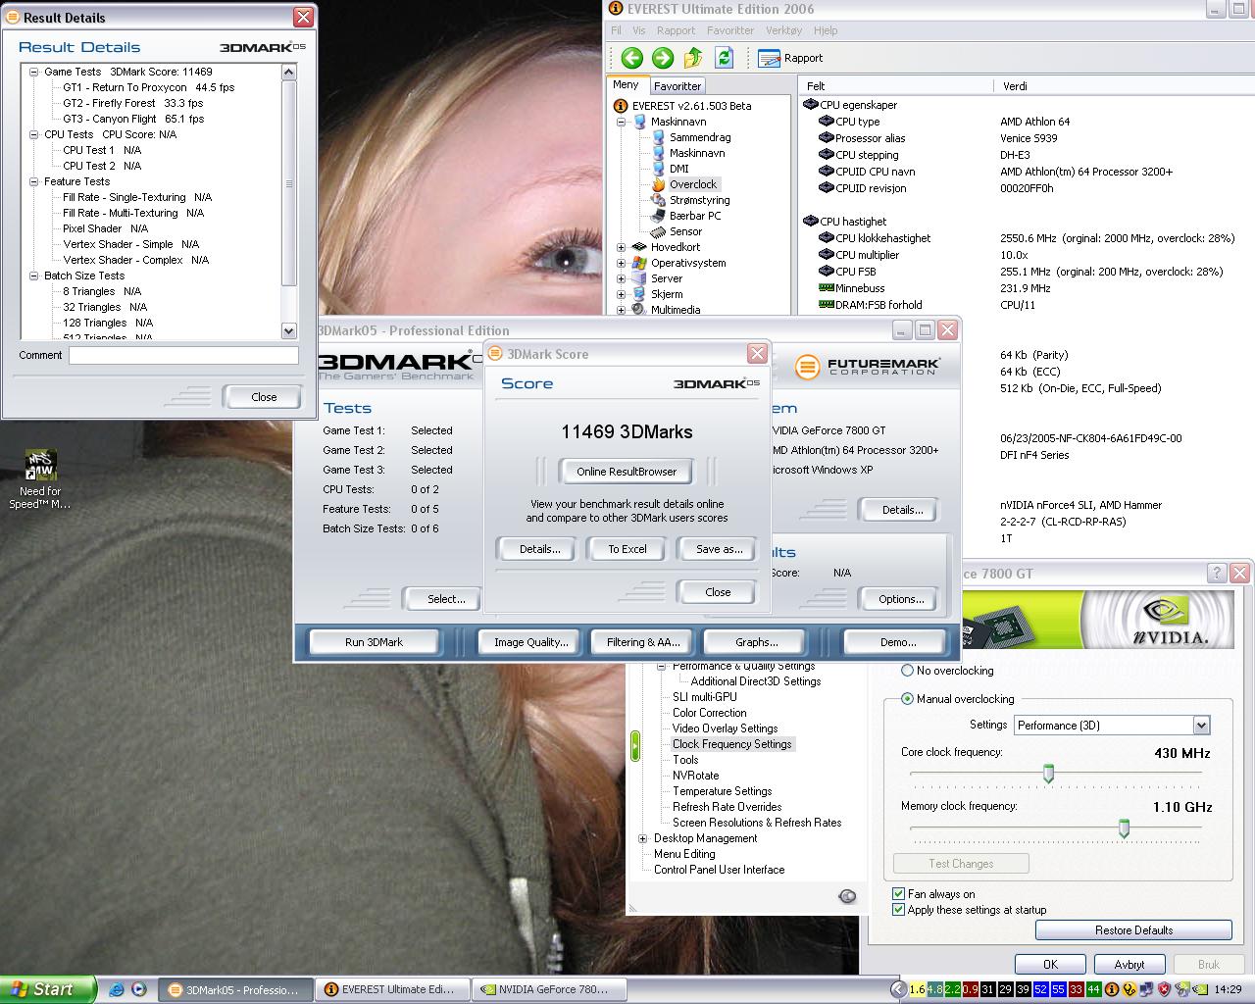The image size is (1255, 1004).
Task: Click the Save as... button
Action: (x=720, y=549)
